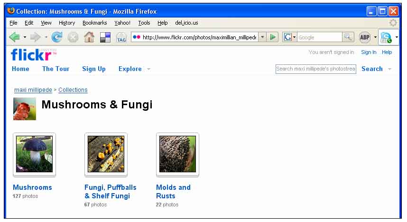Viewport: 407px width, 222px height.
Task: Open the Bookmarks menu
Action: click(94, 23)
